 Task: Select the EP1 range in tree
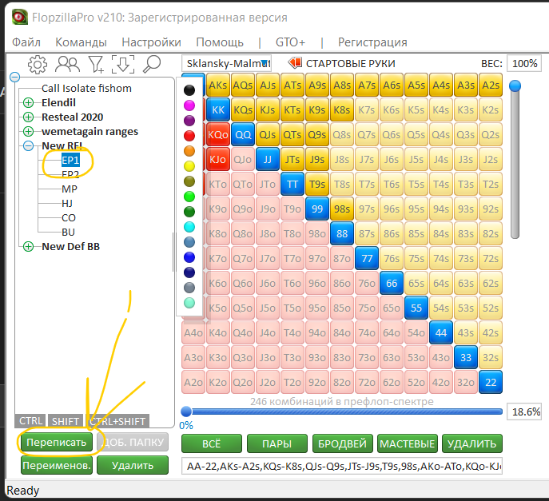[x=70, y=161]
